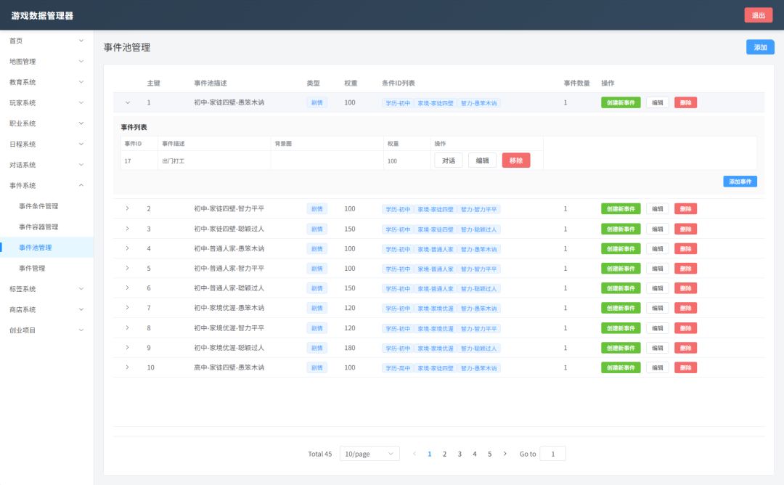The image size is (784, 485).
Task: Expand 教育系统 sidebar menu
Action: coord(46,82)
